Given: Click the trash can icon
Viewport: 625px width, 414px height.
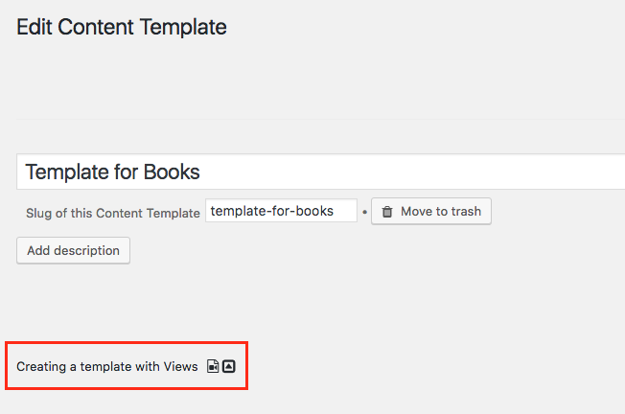Looking at the screenshot, I should (387, 212).
